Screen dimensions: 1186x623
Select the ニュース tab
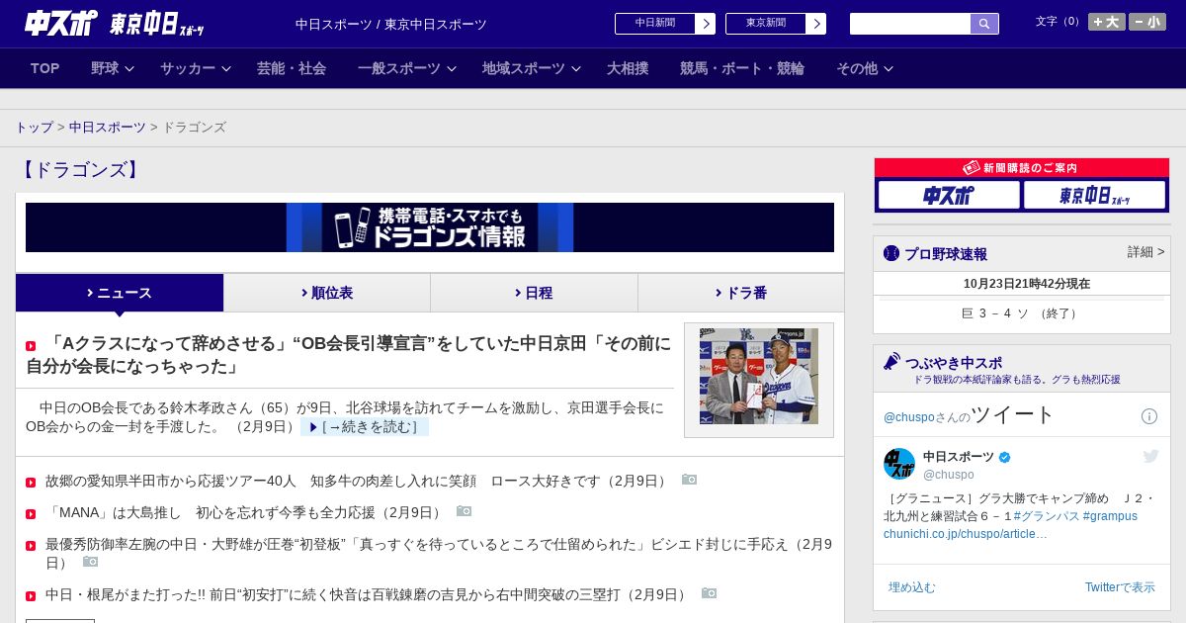click(120, 293)
